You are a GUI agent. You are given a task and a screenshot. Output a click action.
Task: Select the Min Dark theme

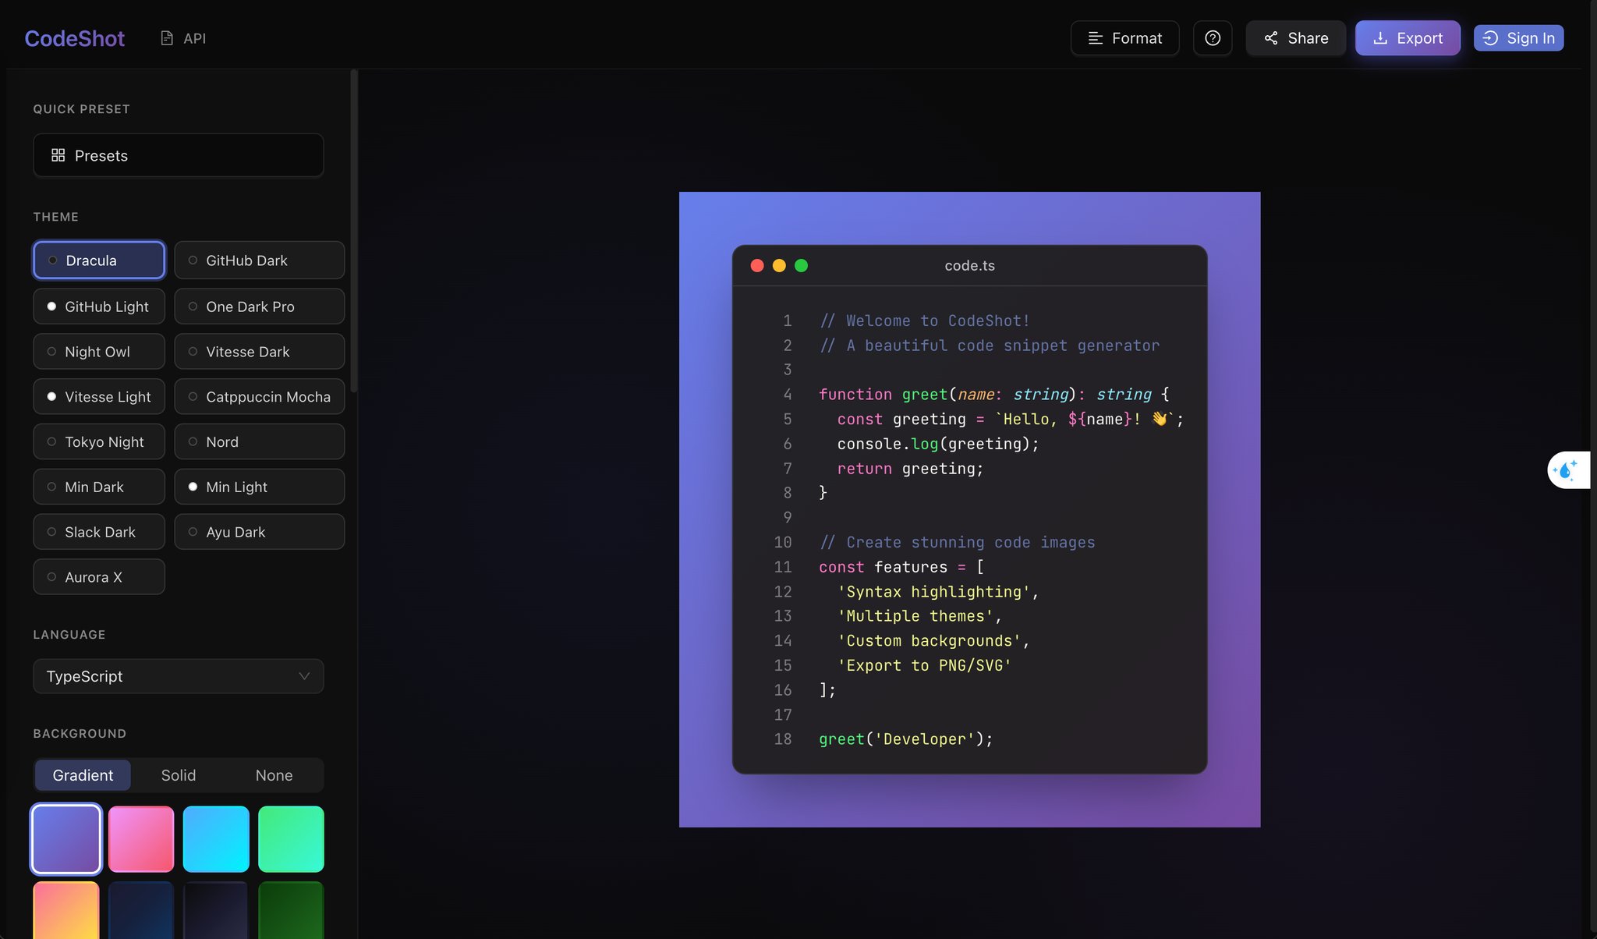(x=99, y=487)
